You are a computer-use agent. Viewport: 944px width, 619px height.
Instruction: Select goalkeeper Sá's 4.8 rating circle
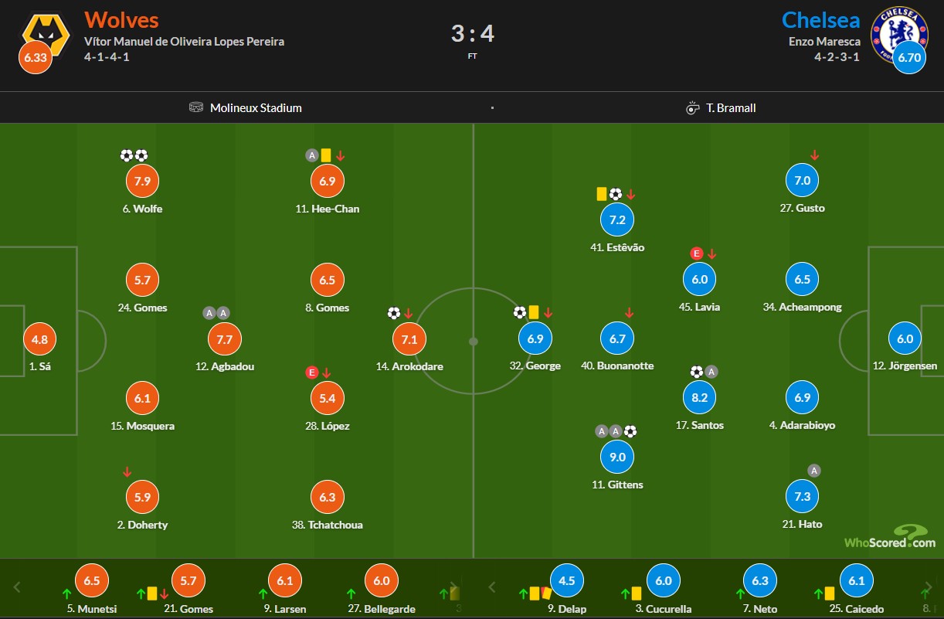click(x=39, y=339)
